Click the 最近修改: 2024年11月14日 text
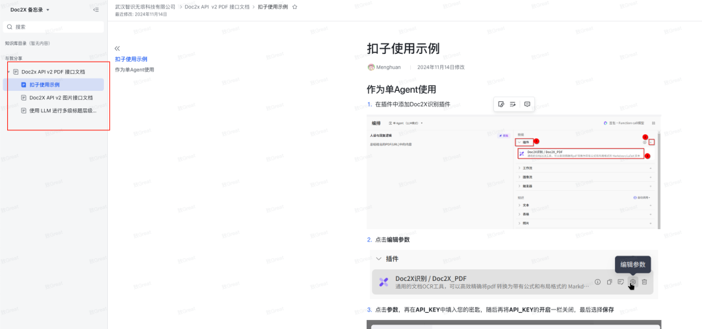The width and height of the screenshot is (702, 329). click(141, 14)
